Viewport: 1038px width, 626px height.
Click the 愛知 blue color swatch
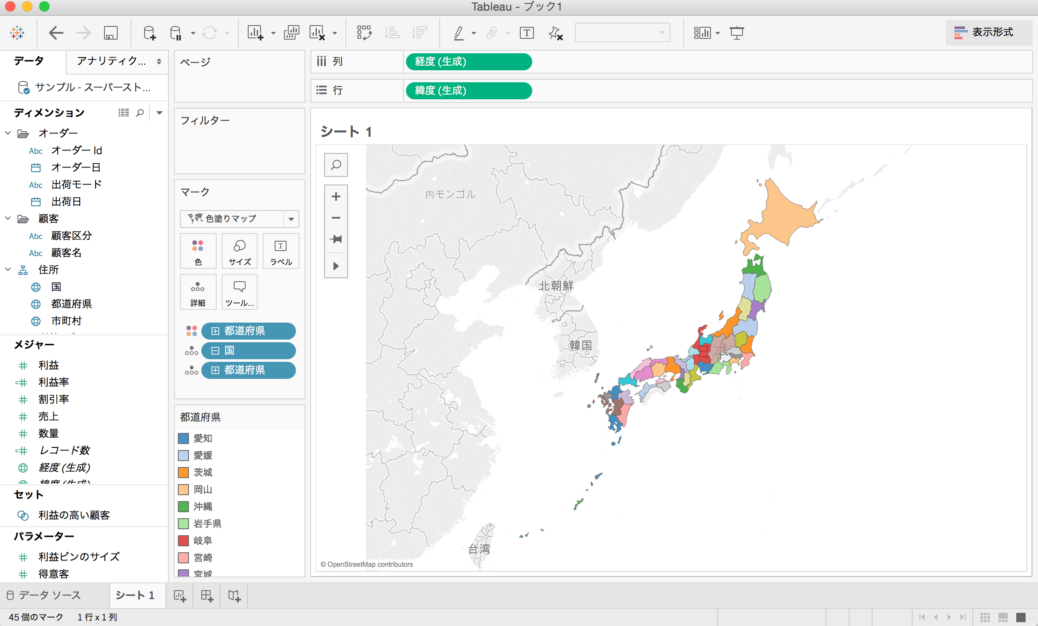point(183,438)
